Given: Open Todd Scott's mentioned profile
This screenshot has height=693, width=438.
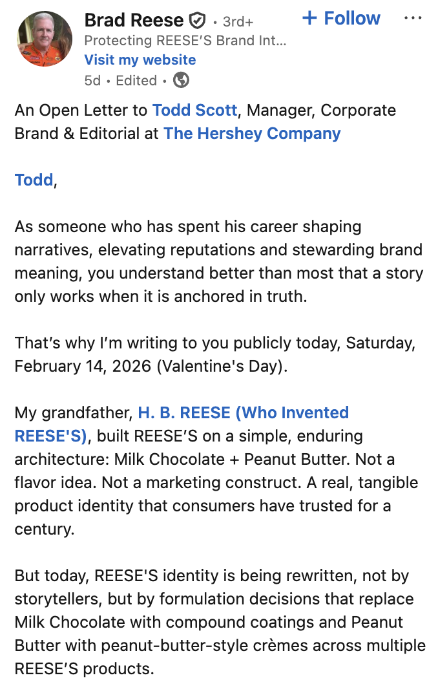Looking at the screenshot, I should coord(194,110).
